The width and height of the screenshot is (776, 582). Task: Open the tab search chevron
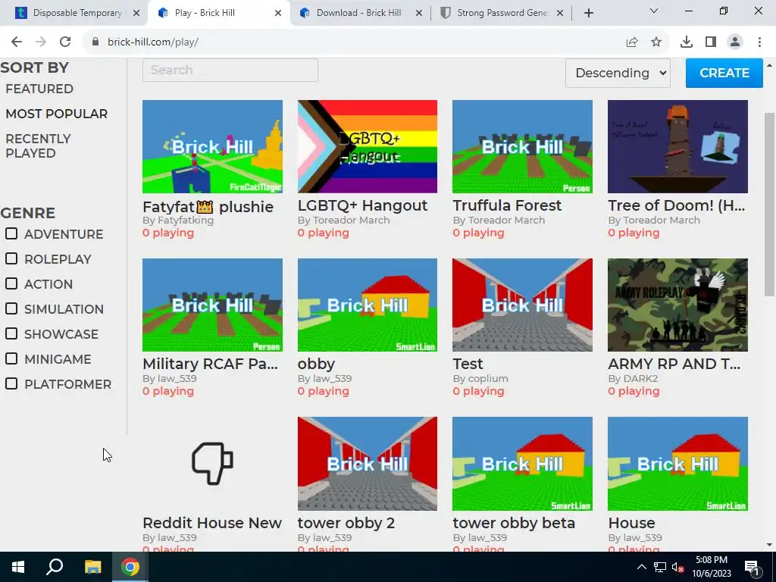[654, 11]
